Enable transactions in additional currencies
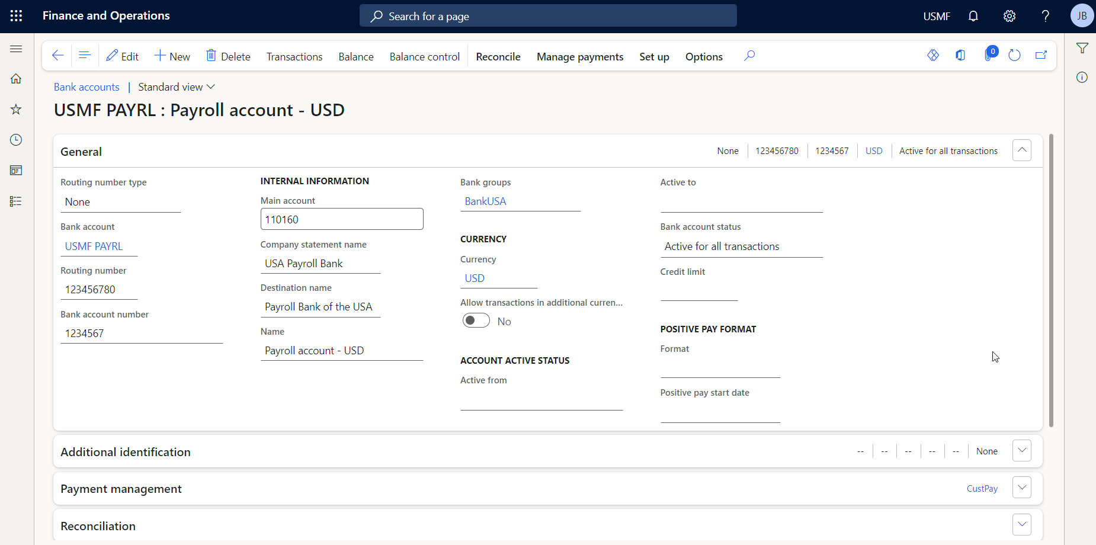The width and height of the screenshot is (1096, 545). tap(476, 320)
